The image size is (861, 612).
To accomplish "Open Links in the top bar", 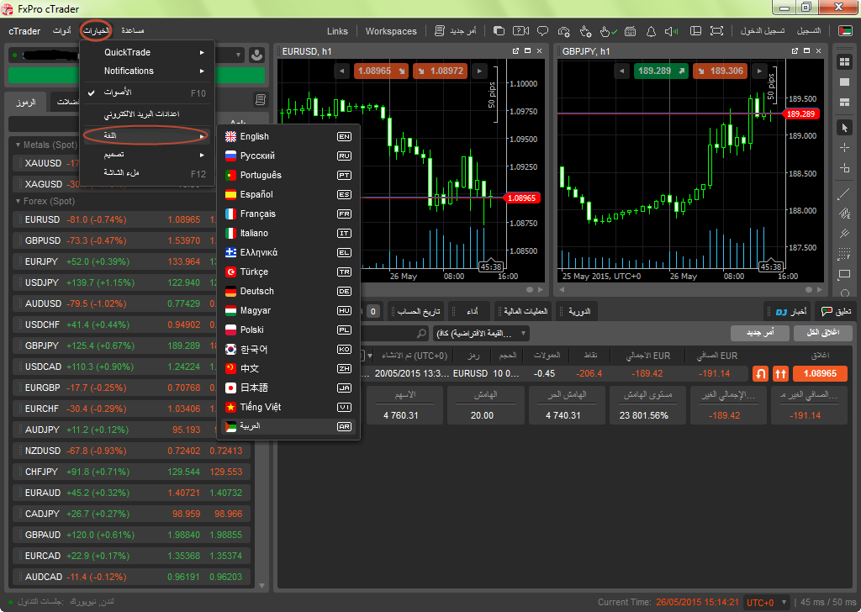I will point(337,31).
